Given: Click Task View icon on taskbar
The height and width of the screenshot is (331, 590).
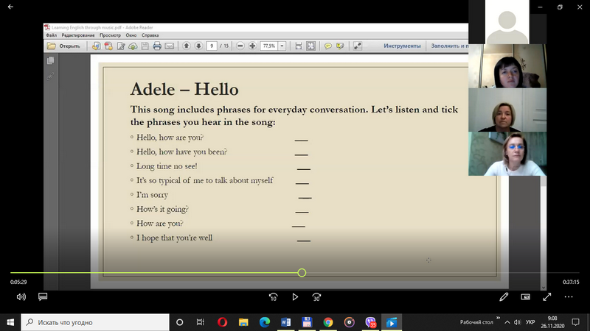Looking at the screenshot, I should tap(200, 322).
